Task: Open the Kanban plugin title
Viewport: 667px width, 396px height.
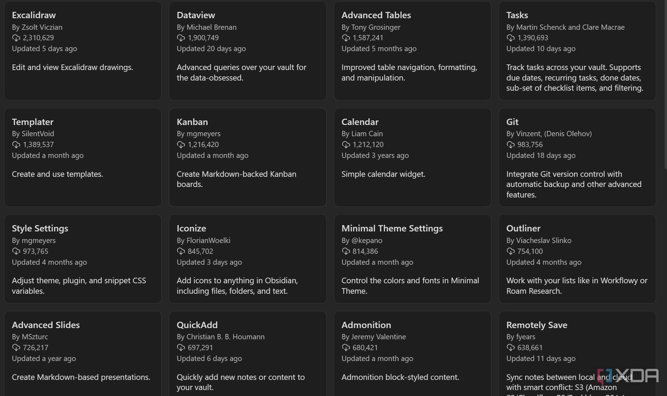Action: pos(192,122)
